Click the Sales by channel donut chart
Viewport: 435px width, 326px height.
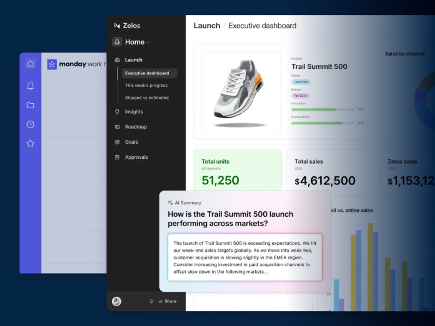(x=424, y=102)
